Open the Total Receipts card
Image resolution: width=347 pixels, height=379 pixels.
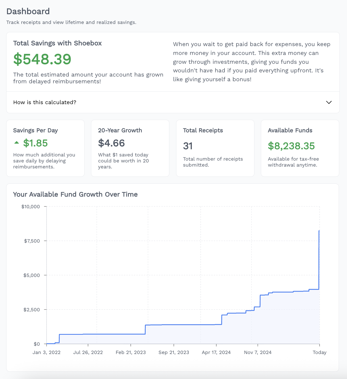(215, 148)
